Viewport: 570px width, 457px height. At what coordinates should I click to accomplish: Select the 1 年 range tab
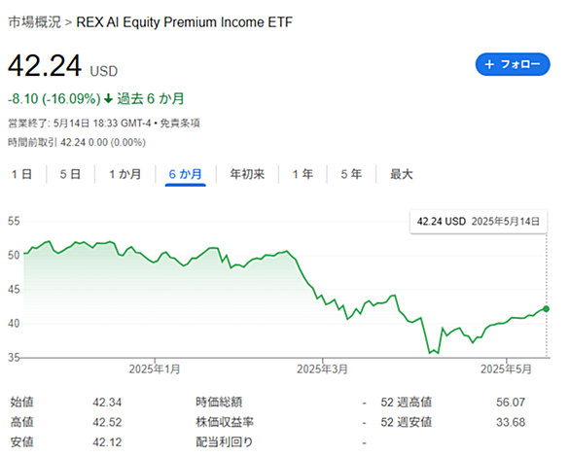tap(303, 174)
